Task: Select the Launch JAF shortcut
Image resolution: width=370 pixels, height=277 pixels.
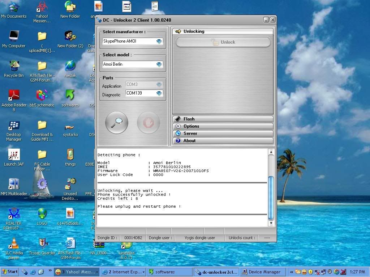Action: click(x=14, y=158)
